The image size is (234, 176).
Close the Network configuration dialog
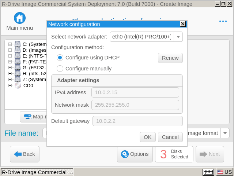(183, 24)
